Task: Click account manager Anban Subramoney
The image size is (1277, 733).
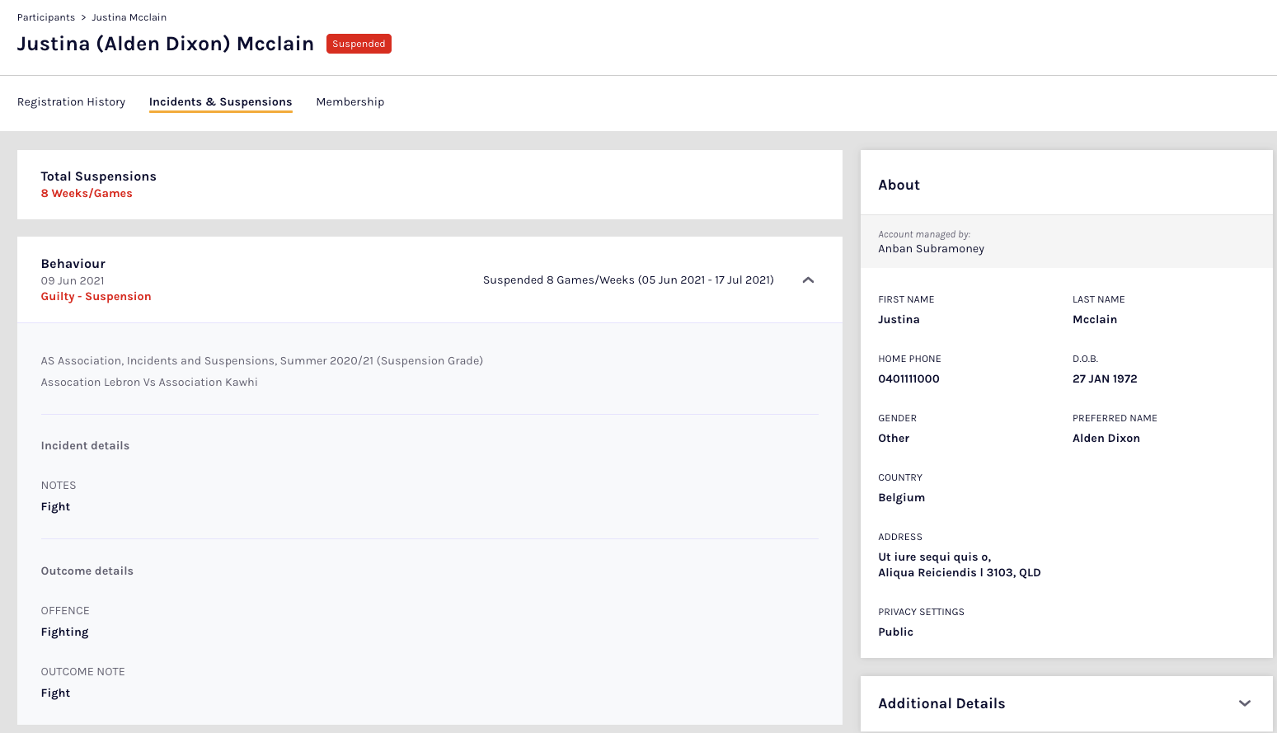Action: pos(931,249)
